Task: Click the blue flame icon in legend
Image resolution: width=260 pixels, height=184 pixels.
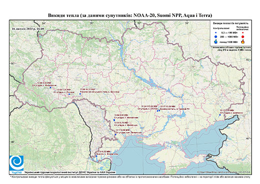Action: click(x=215, y=41)
